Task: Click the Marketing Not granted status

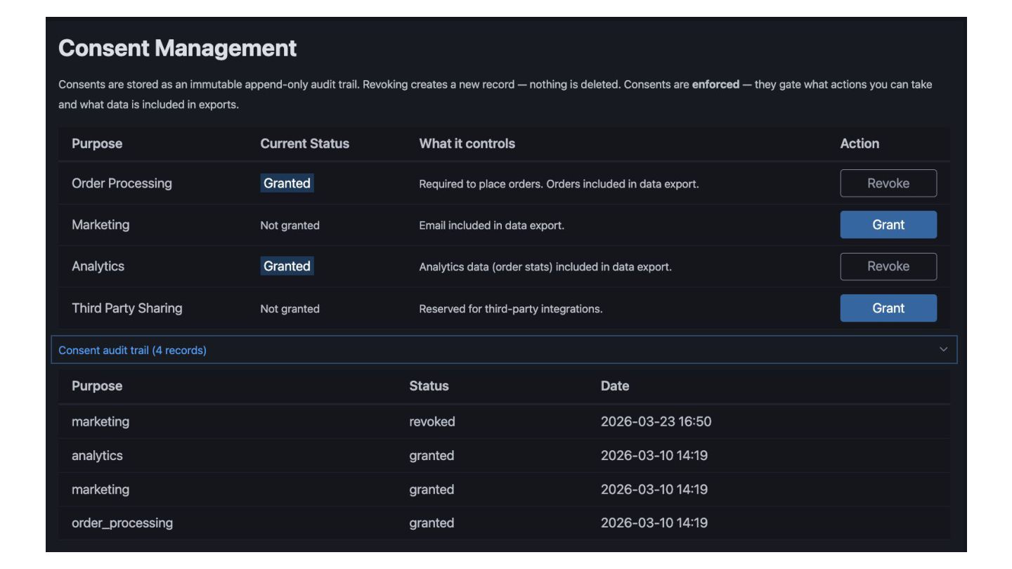Action: click(290, 225)
